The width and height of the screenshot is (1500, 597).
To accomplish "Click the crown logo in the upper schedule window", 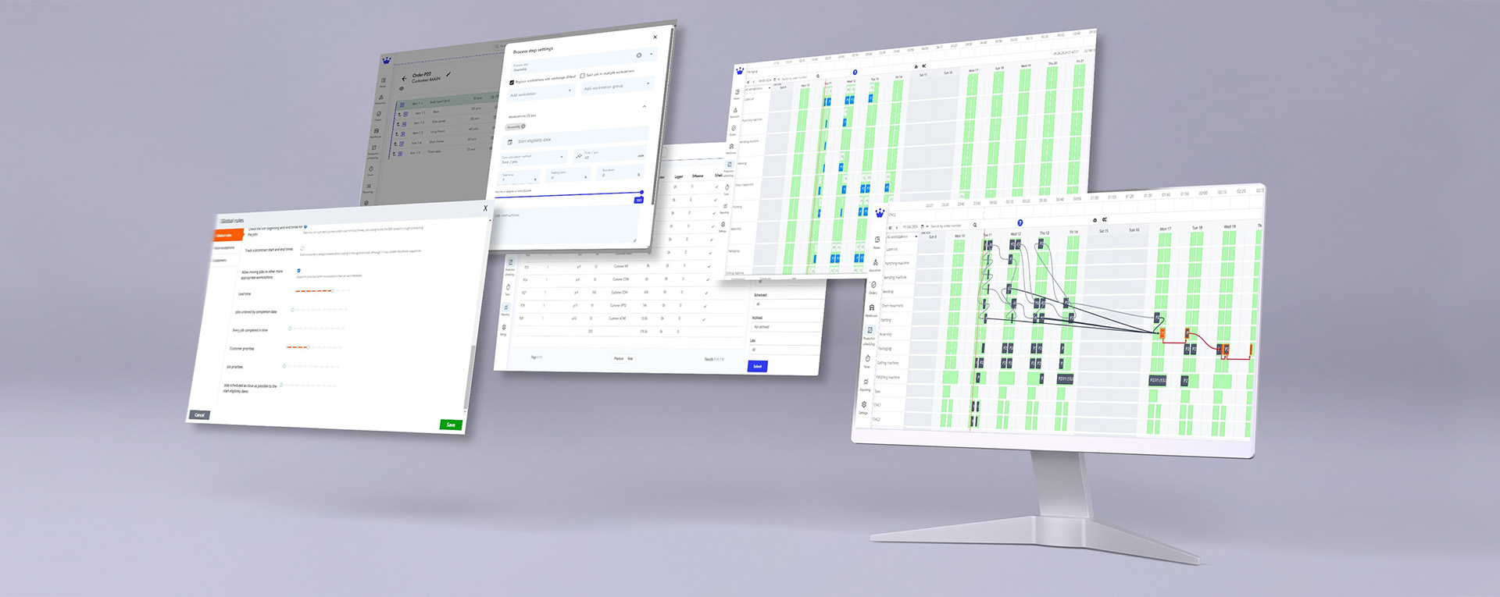I will click(x=740, y=71).
